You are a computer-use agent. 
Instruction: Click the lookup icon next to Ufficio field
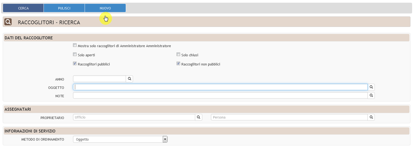[x=198, y=117]
